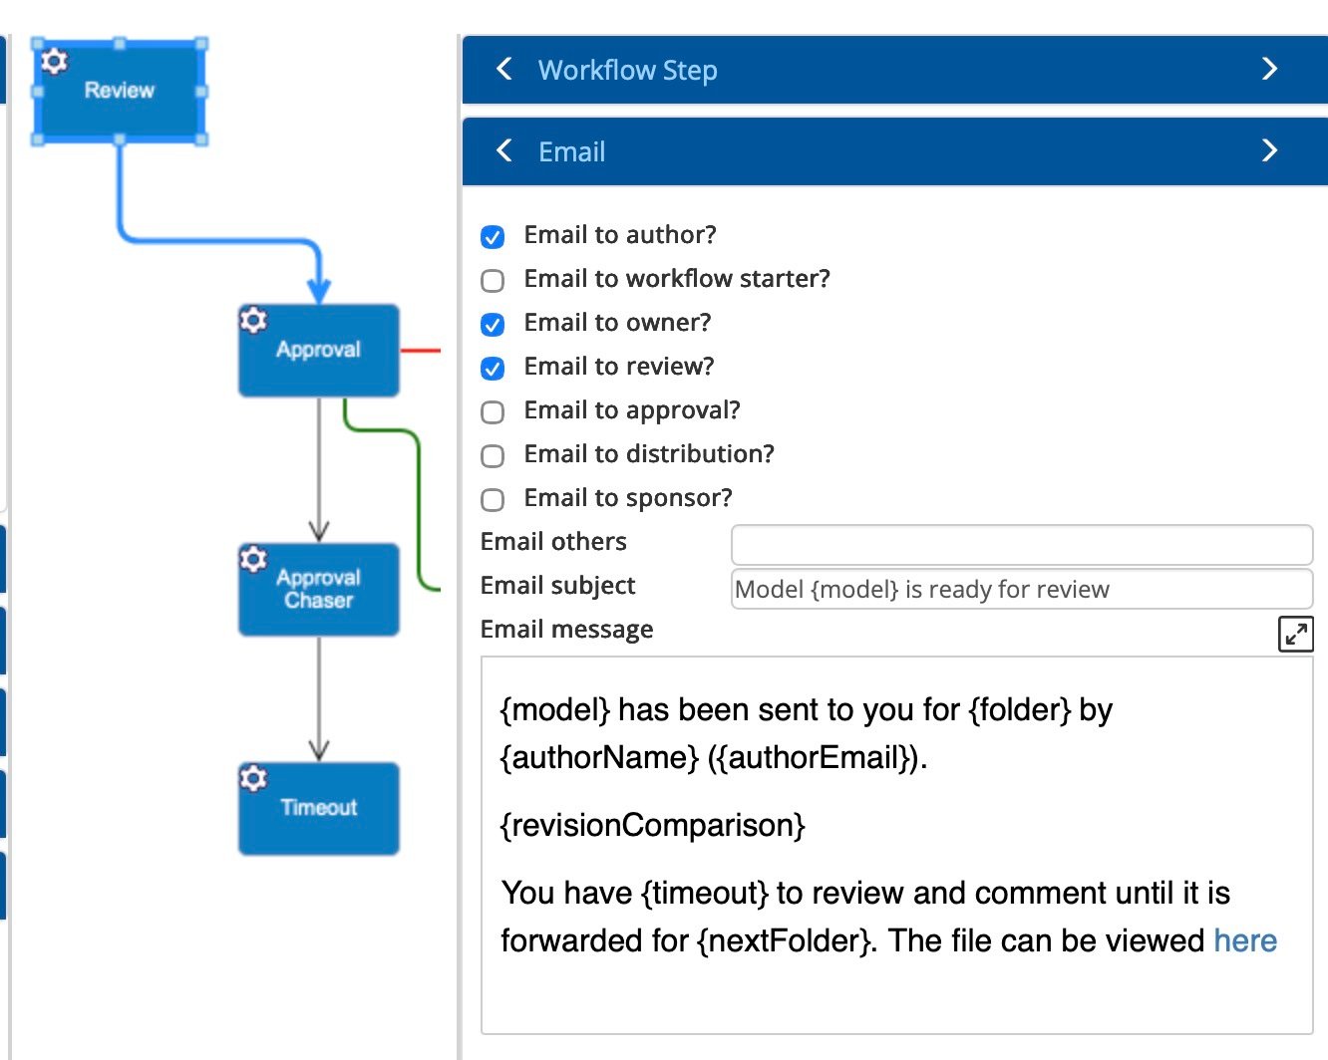Expand Email panel right arrow
The height and width of the screenshot is (1060, 1328).
1269,150
